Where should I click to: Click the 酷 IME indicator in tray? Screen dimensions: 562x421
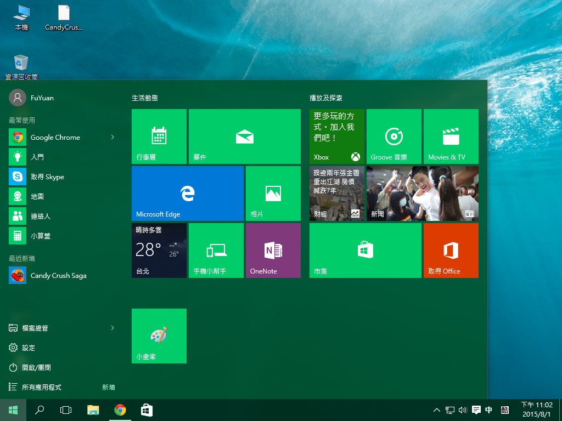(505, 410)
